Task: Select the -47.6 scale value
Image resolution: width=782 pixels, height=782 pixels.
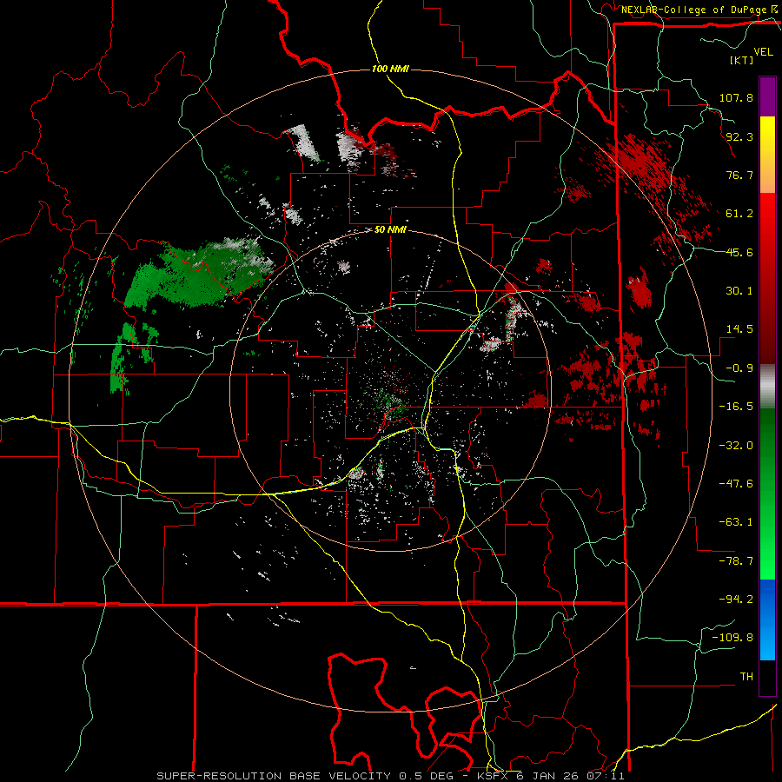Action: point(736,484)
